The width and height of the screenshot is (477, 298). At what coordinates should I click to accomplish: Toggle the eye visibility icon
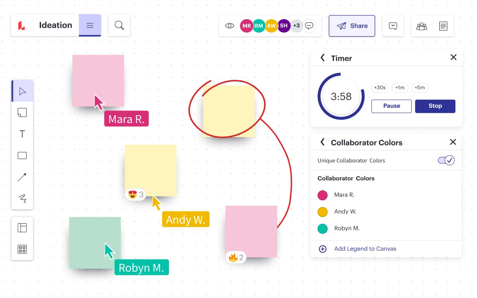pos(229,26)
